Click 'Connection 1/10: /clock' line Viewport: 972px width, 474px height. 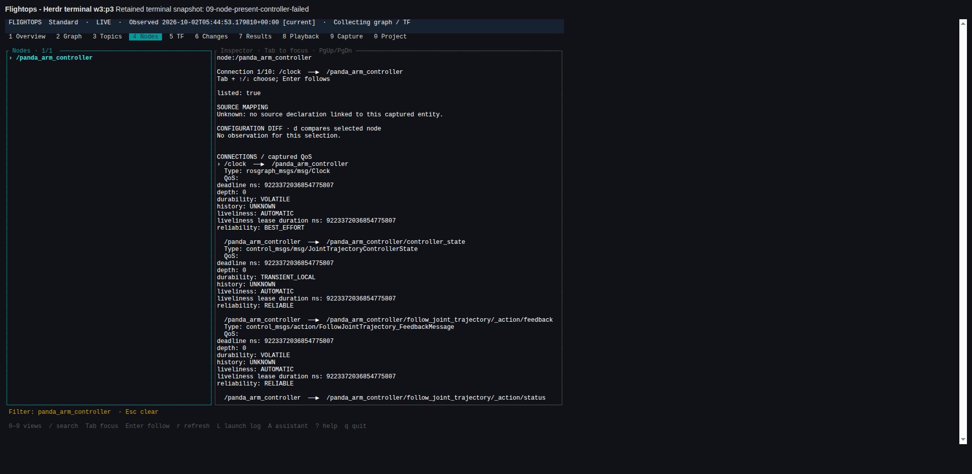coord(310,72)
